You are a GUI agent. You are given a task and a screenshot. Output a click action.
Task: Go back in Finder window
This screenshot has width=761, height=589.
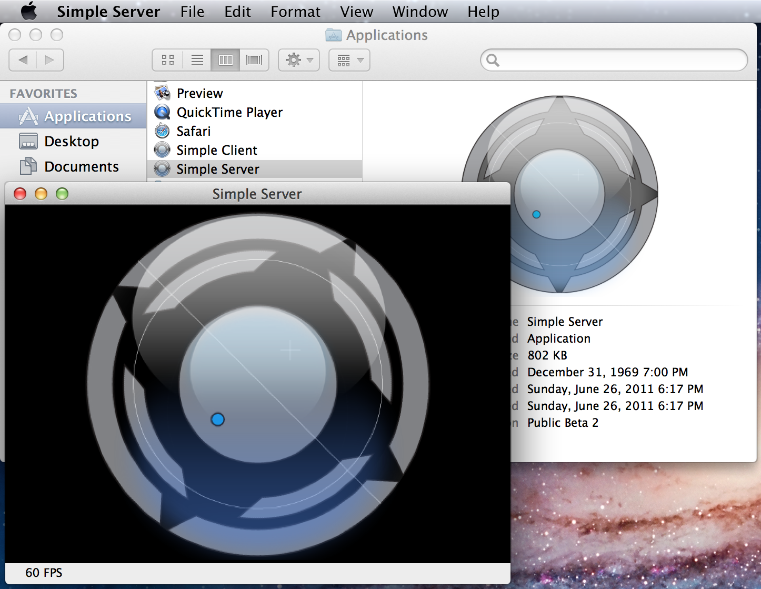click(23, 60)
